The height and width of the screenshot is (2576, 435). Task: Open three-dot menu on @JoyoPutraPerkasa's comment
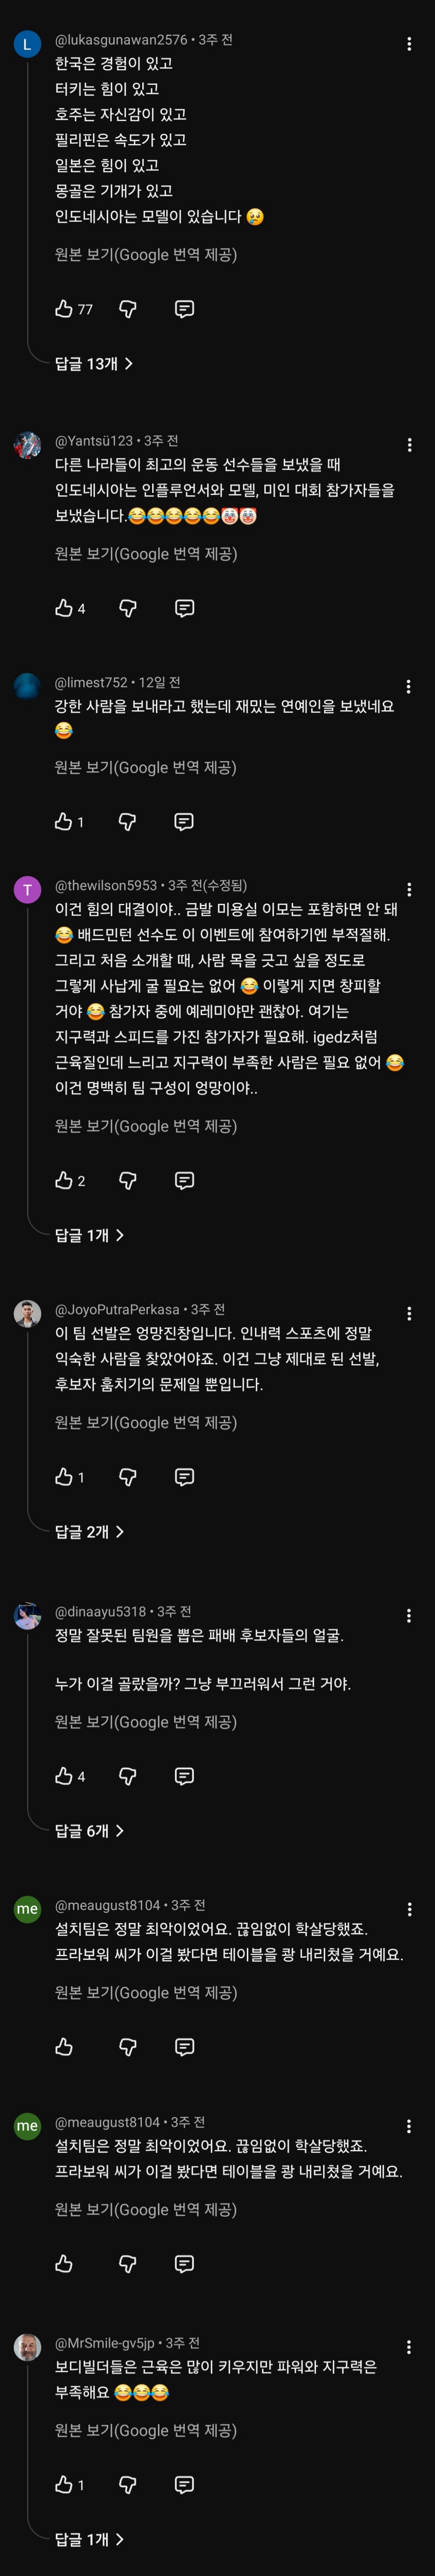[409, 1313]
